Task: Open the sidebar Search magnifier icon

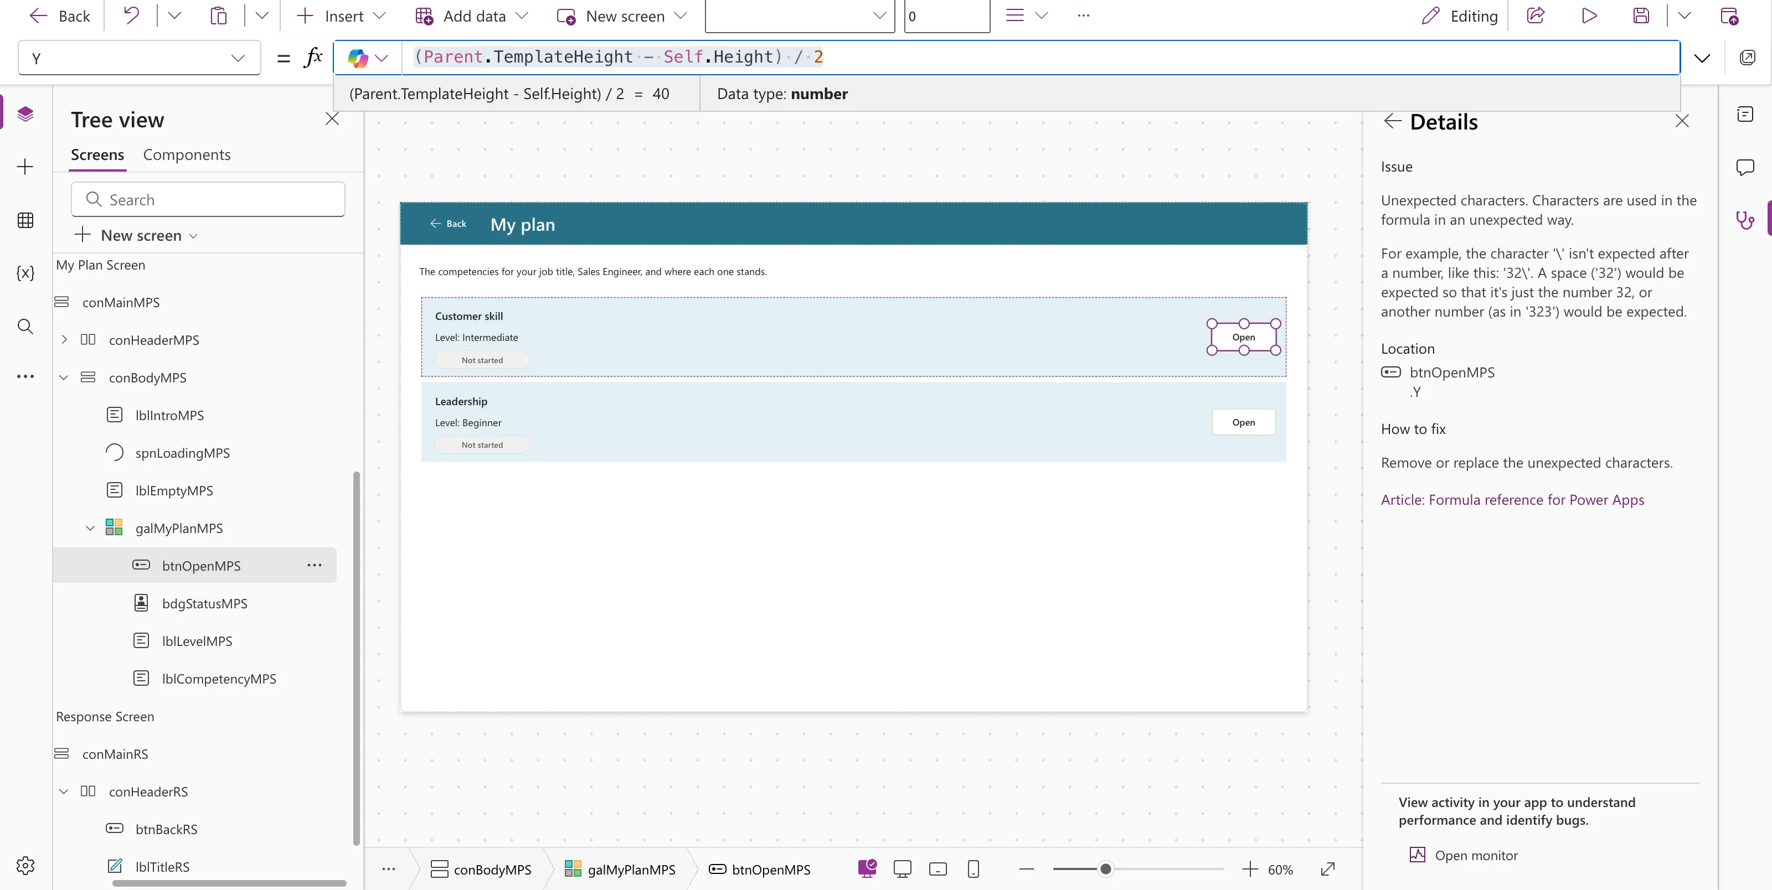Action: click(25, 326)
